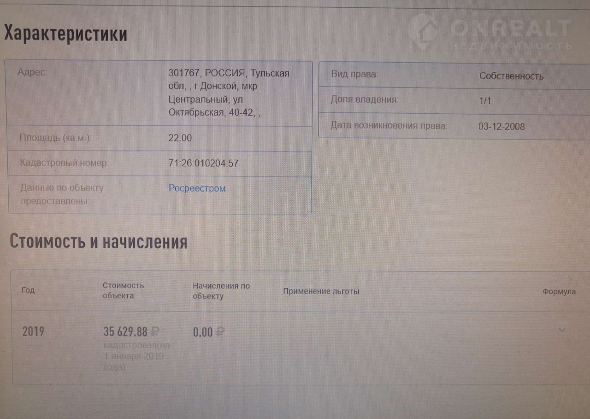The height and width of the screenshot is (419, 590).
Task: Click the ownership share value 1/1
Action: 485,101
